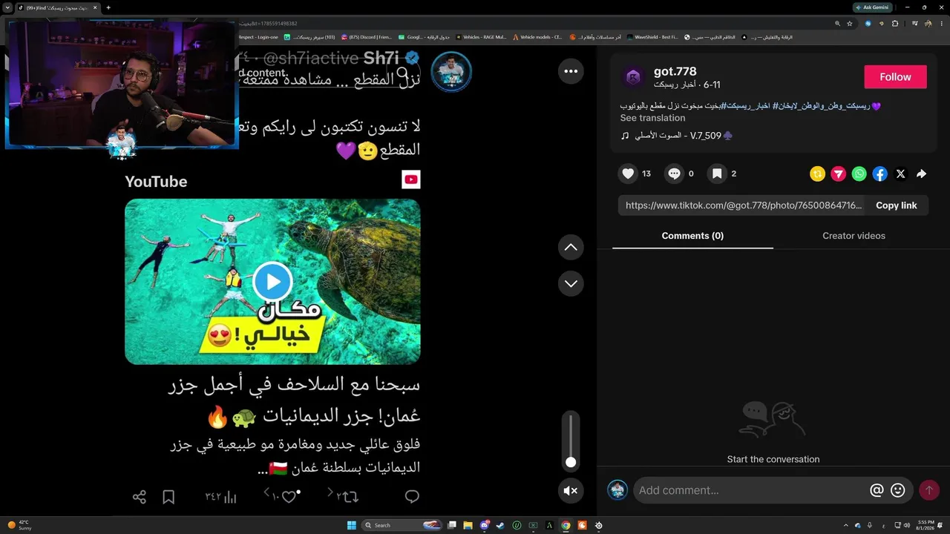
Task: Open Steam from the taskbar
Action: point(500,525)
